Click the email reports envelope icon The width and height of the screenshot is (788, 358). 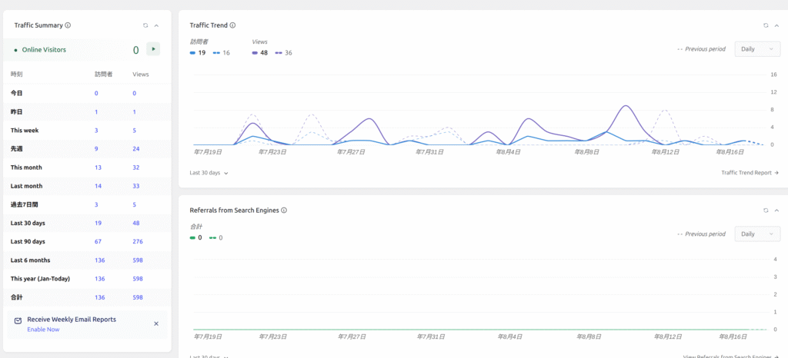18,321
